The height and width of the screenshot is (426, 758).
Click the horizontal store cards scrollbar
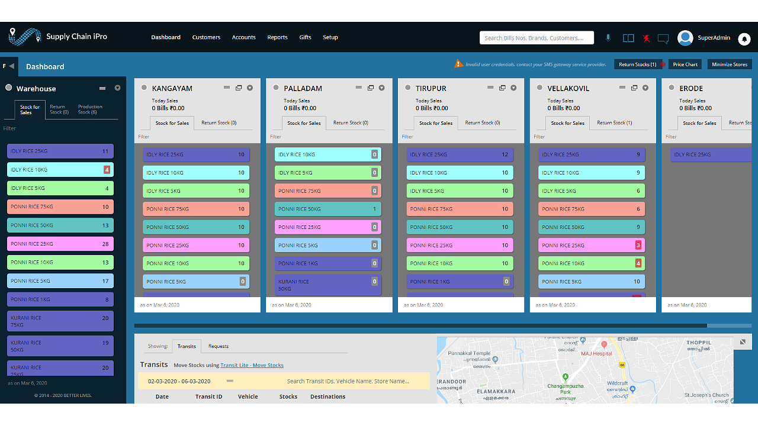pos(420,325)
